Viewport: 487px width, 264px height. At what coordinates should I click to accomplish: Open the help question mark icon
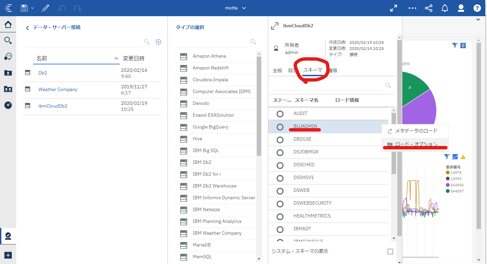pos(477,8)
